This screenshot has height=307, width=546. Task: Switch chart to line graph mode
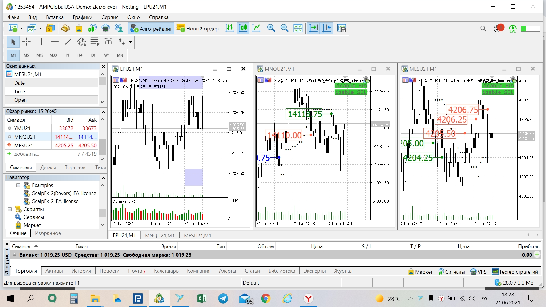[256, 28]
